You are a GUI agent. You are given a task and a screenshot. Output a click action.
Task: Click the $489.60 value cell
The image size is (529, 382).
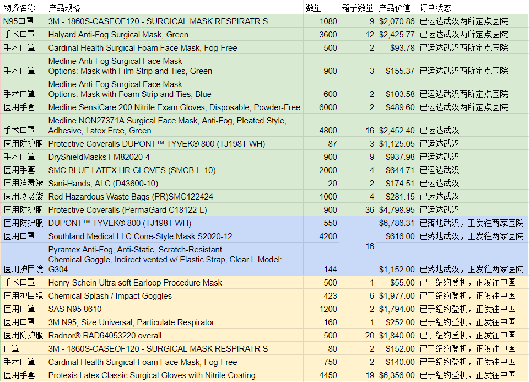[x=396, y=107]
